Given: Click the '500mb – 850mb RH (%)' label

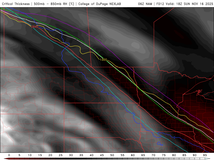Looking at the screenshot, I should [54, 4].
